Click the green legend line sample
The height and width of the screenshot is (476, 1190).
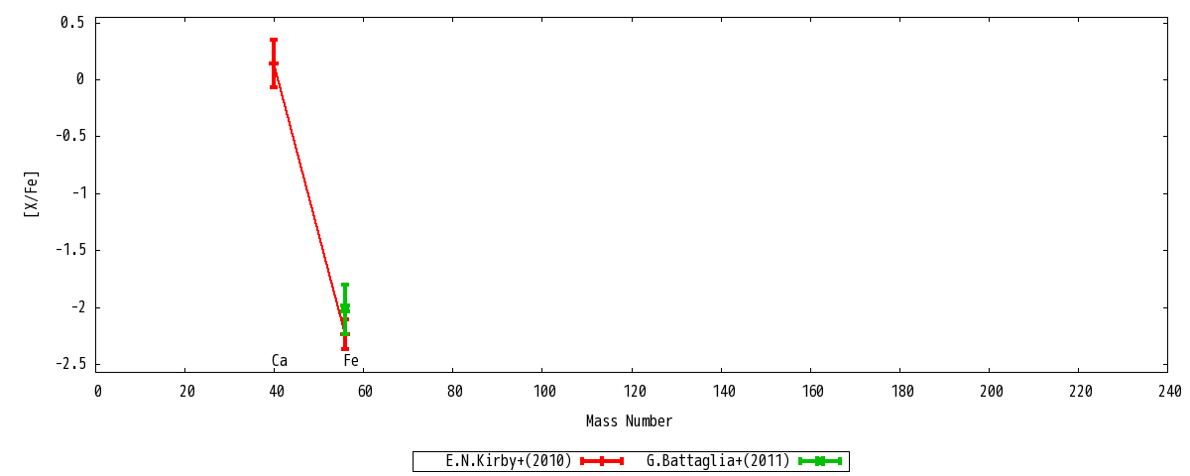pos(820,461)
